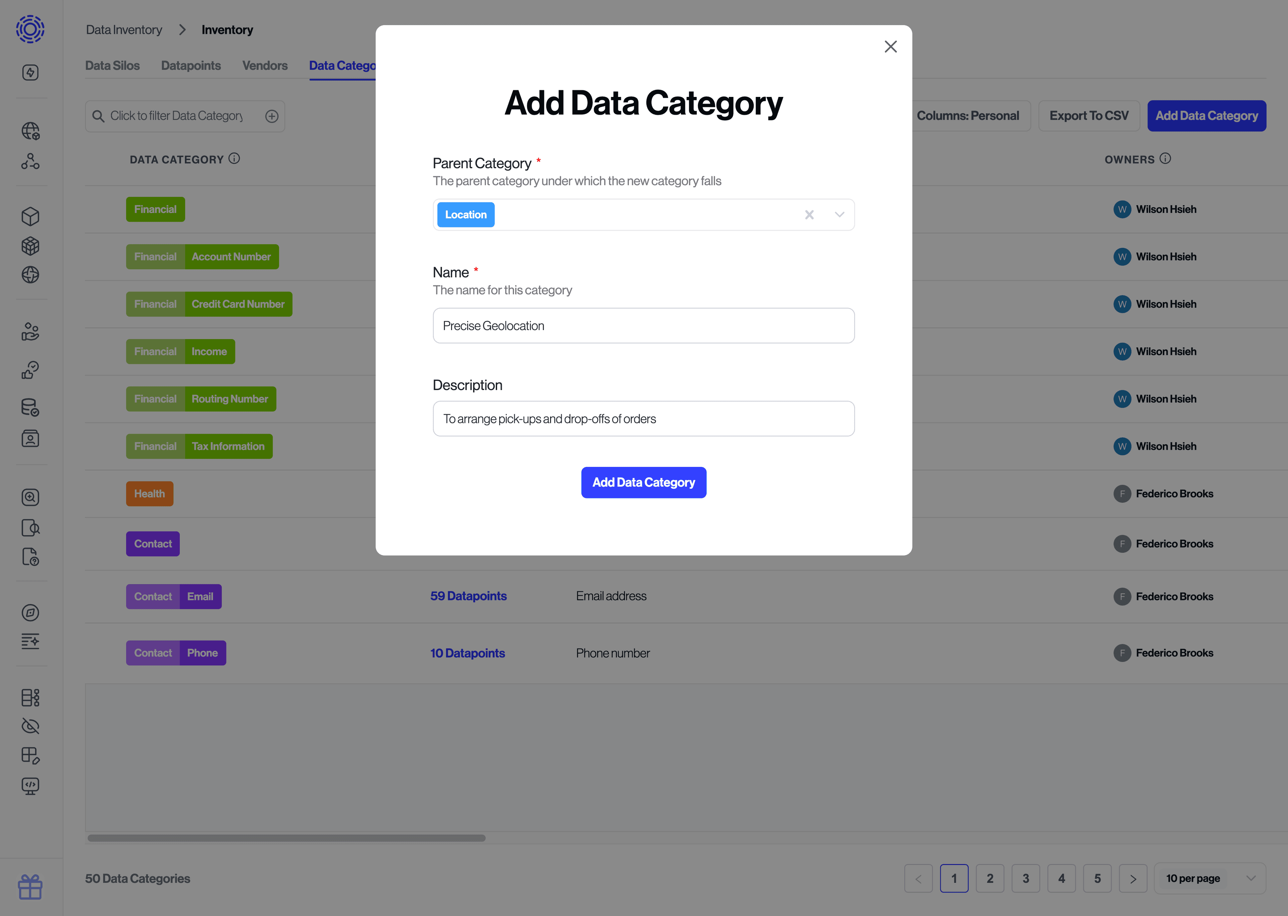1288x916 pixels.
Task: Click the Add Data Category submit button
Action: pyautogui.click(x=643, y=482)
